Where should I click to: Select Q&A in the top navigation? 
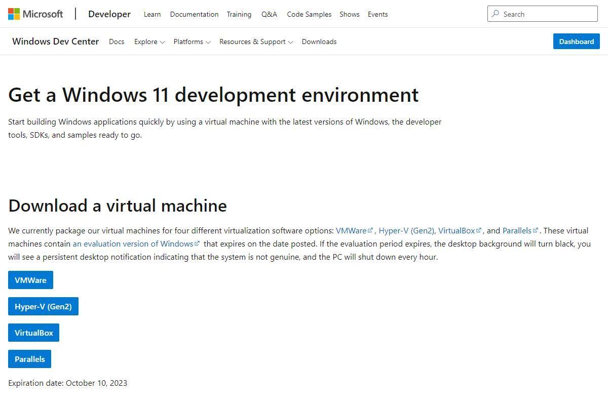click(x=269, y=14)
